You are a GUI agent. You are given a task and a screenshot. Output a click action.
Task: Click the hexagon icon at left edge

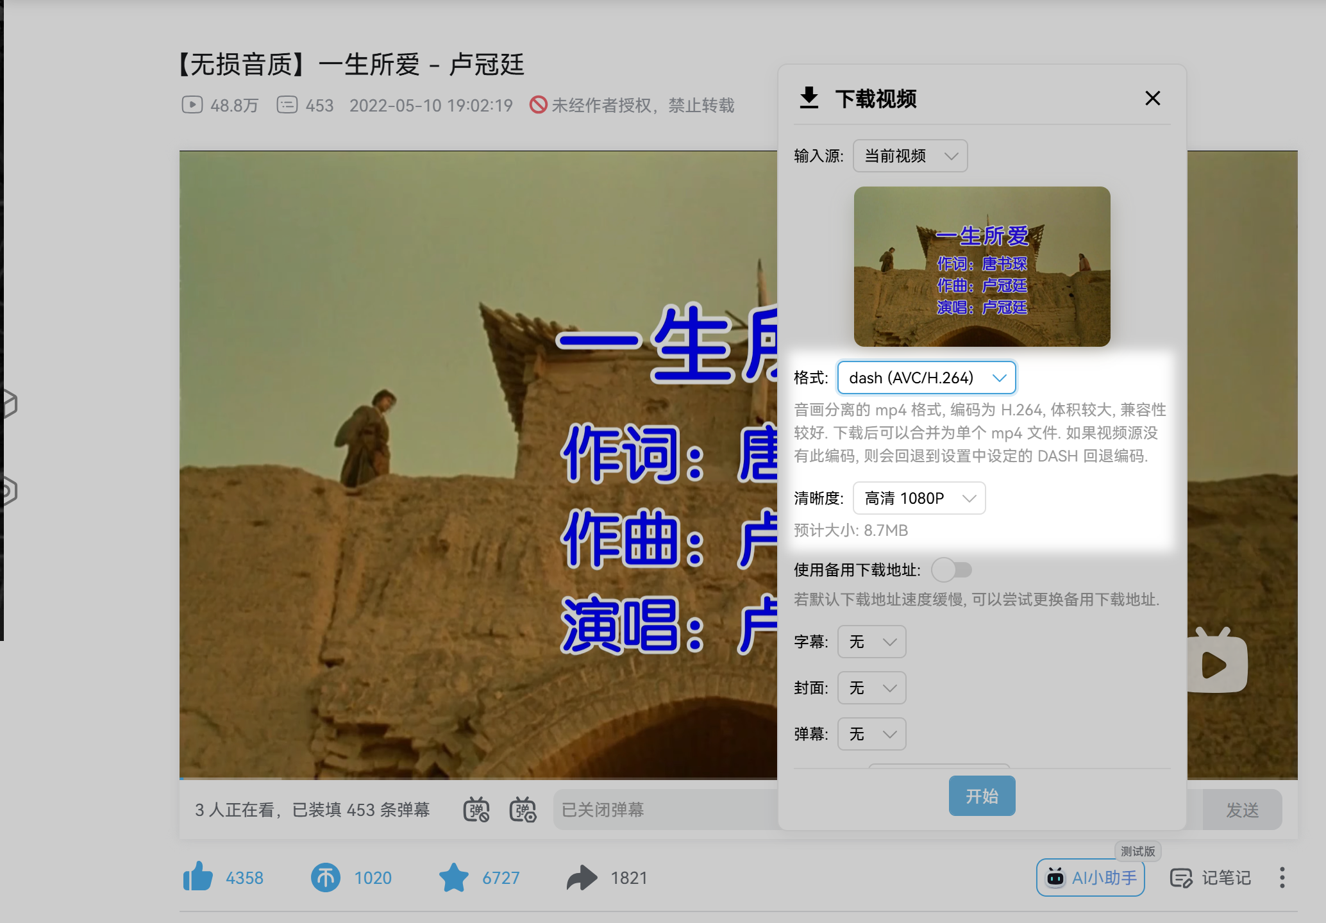[x=8, y=404]
